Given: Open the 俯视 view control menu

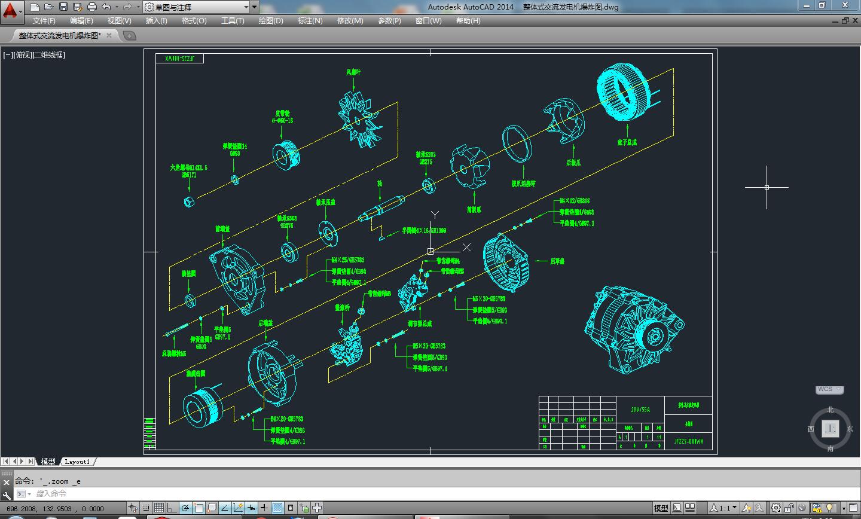Looking at the screenshot, I should [x=23, y=55].
